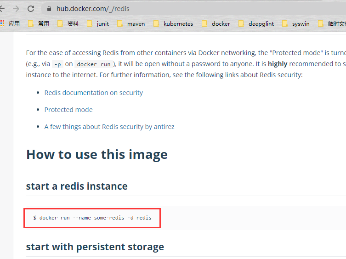
Task: Open the maven bookmark folder
Action: click(131, 23)
